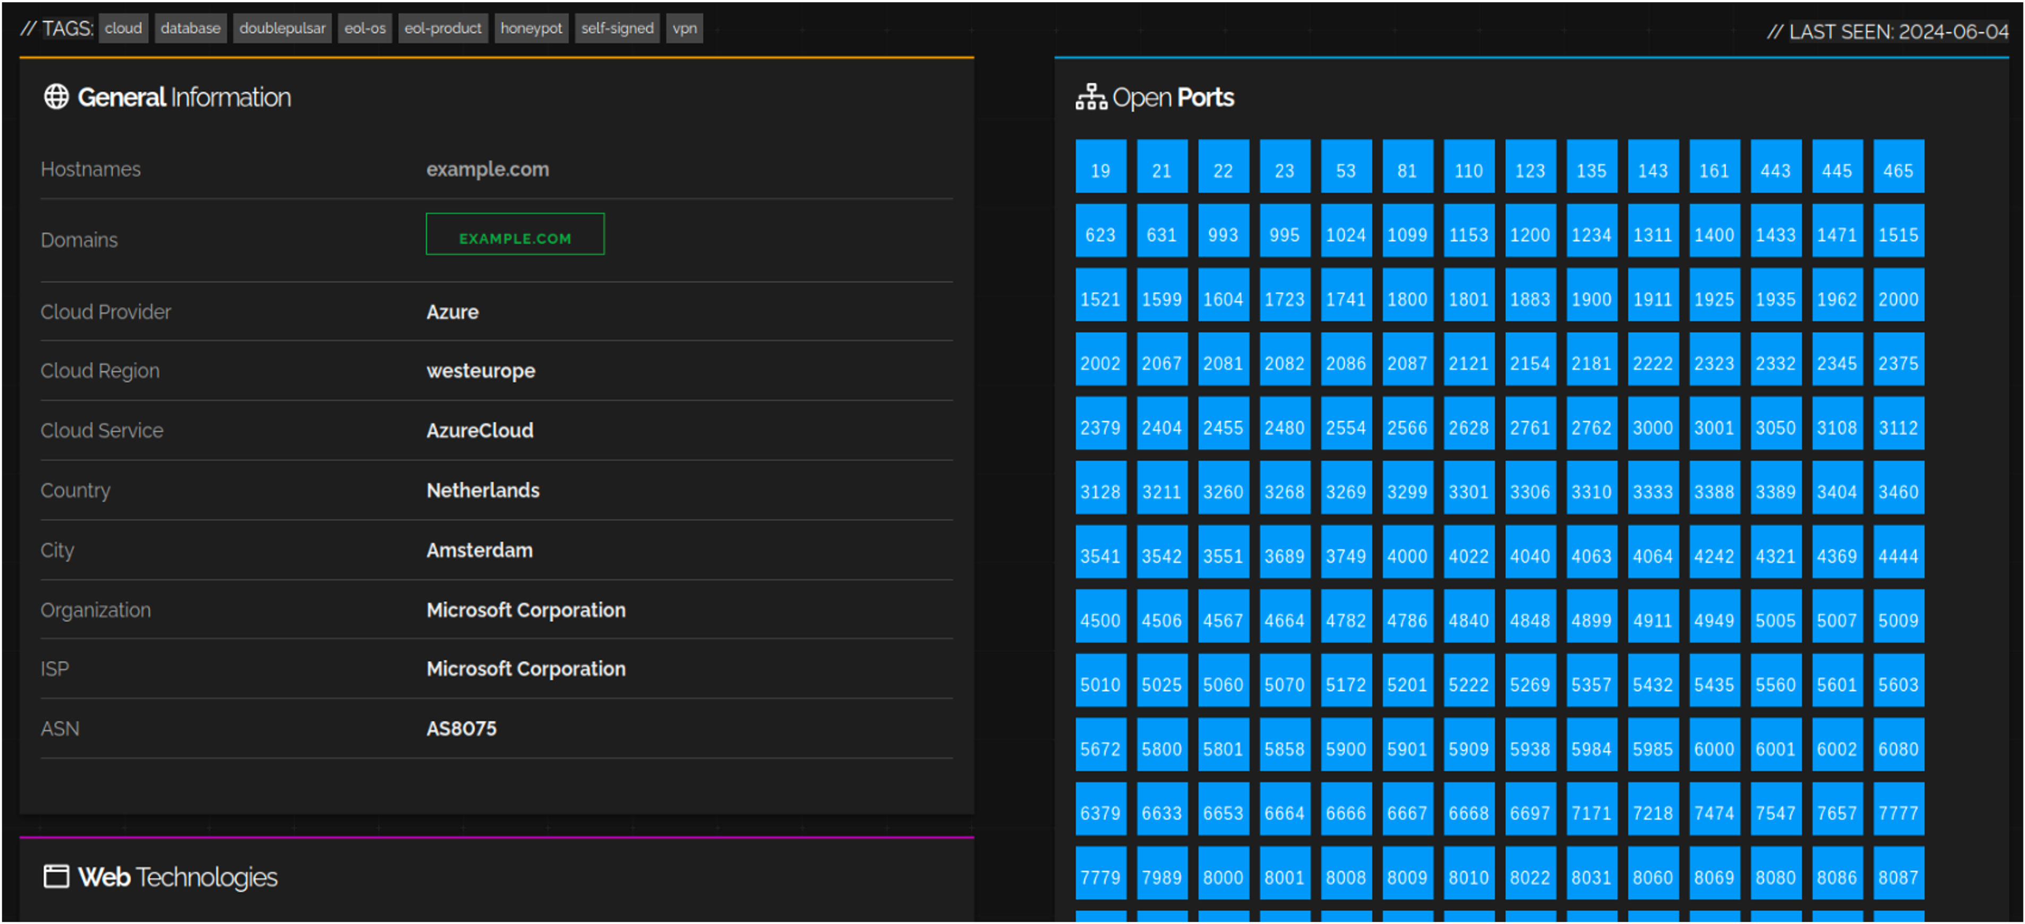Click the AS8075 ASN value

click(x=462, y=728)
